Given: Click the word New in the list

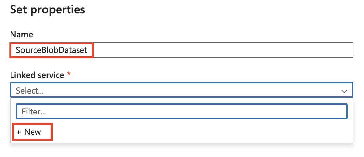Looking at the screenshot, I should pos(33,132).
